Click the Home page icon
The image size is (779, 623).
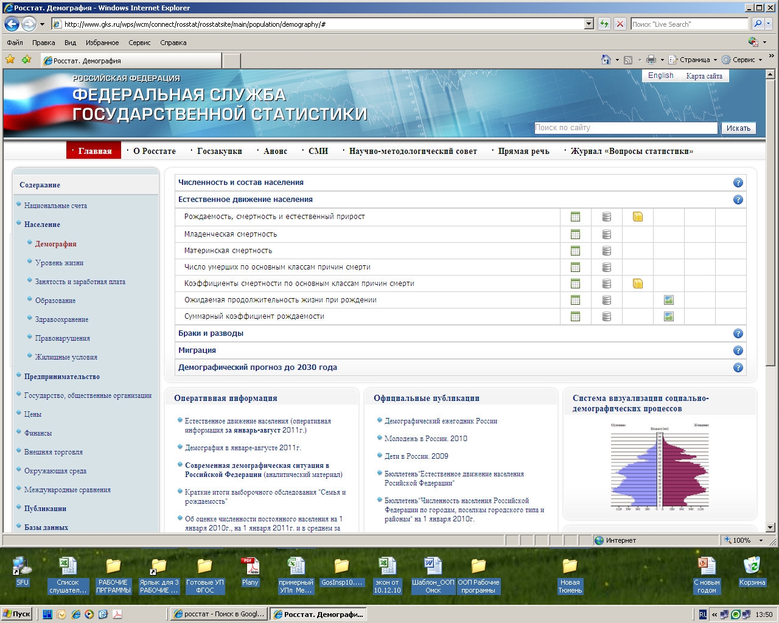pyautogui.click(x=606, y=60)
